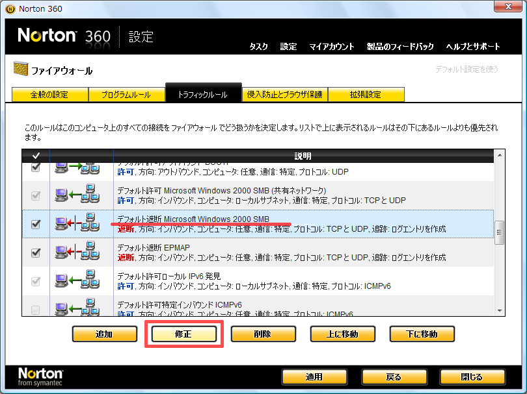The image size is (527, 394).
Task: Click the 修正 button to edit rule
Action: (x=184, y=334)
